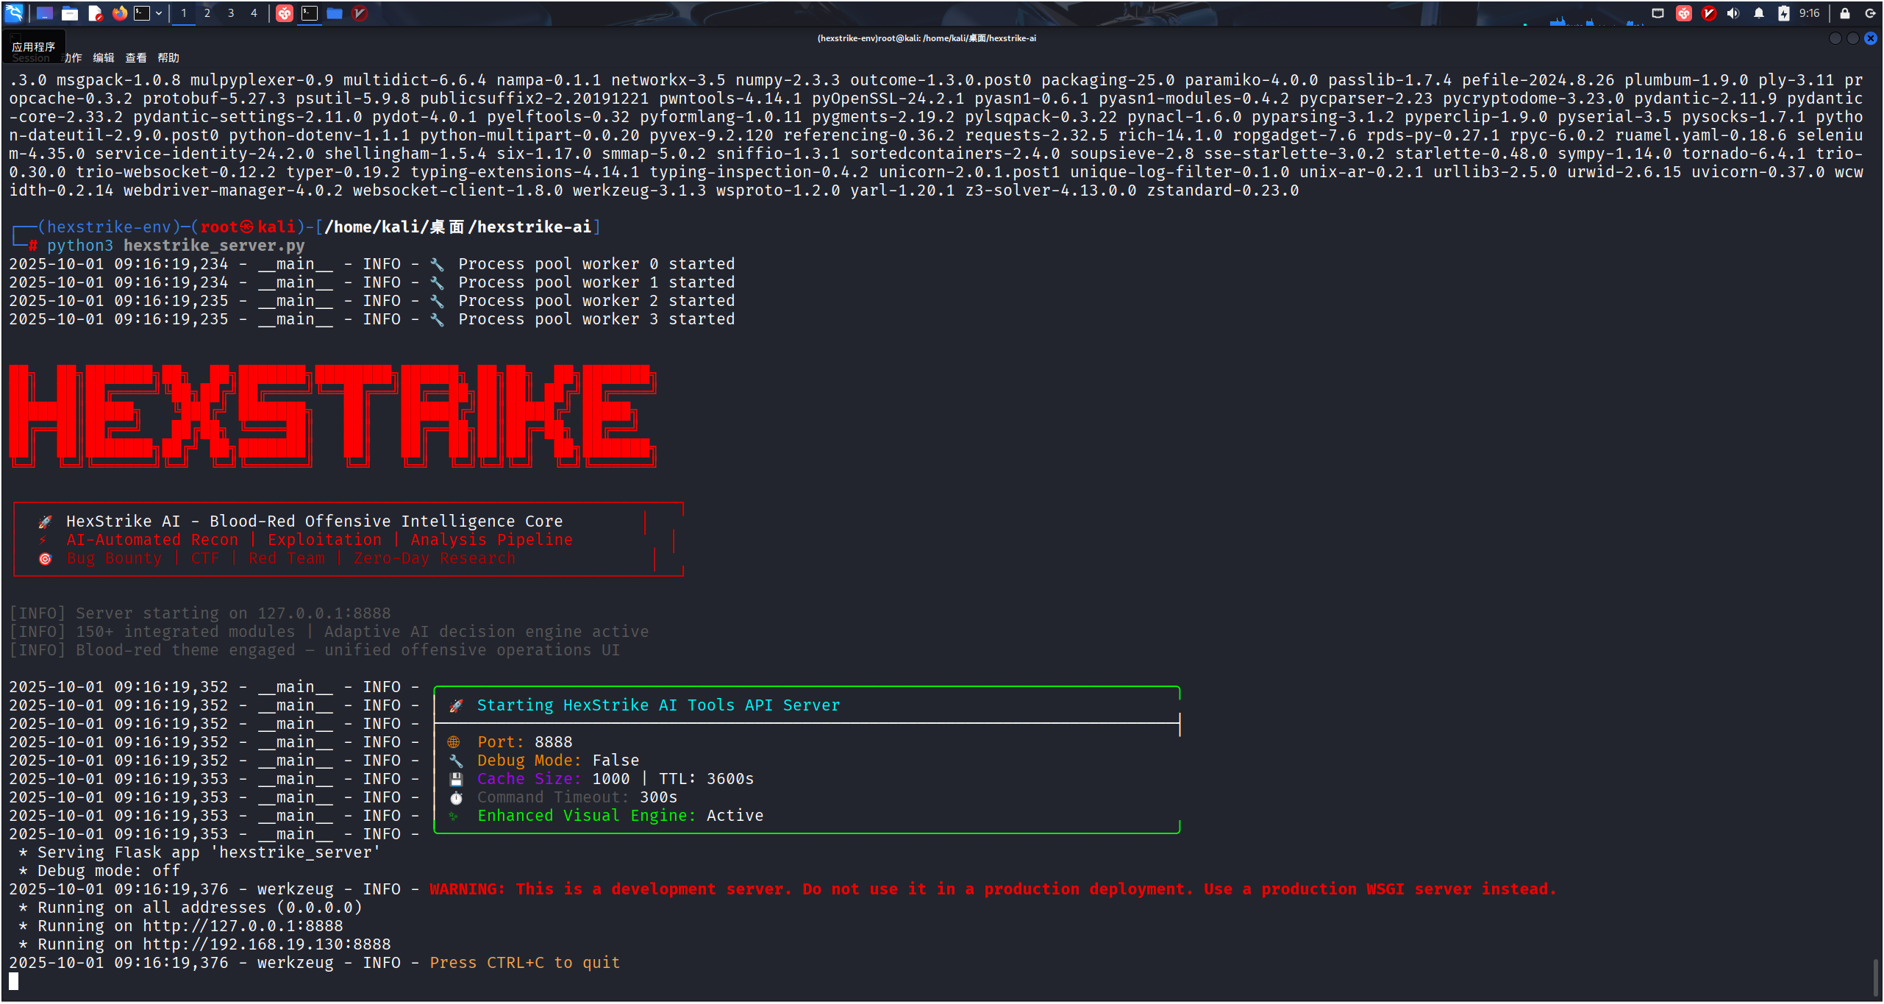1884x1004 pixels.
Task: Click the show desktop panel icon
Action: [x=45, y=13]
